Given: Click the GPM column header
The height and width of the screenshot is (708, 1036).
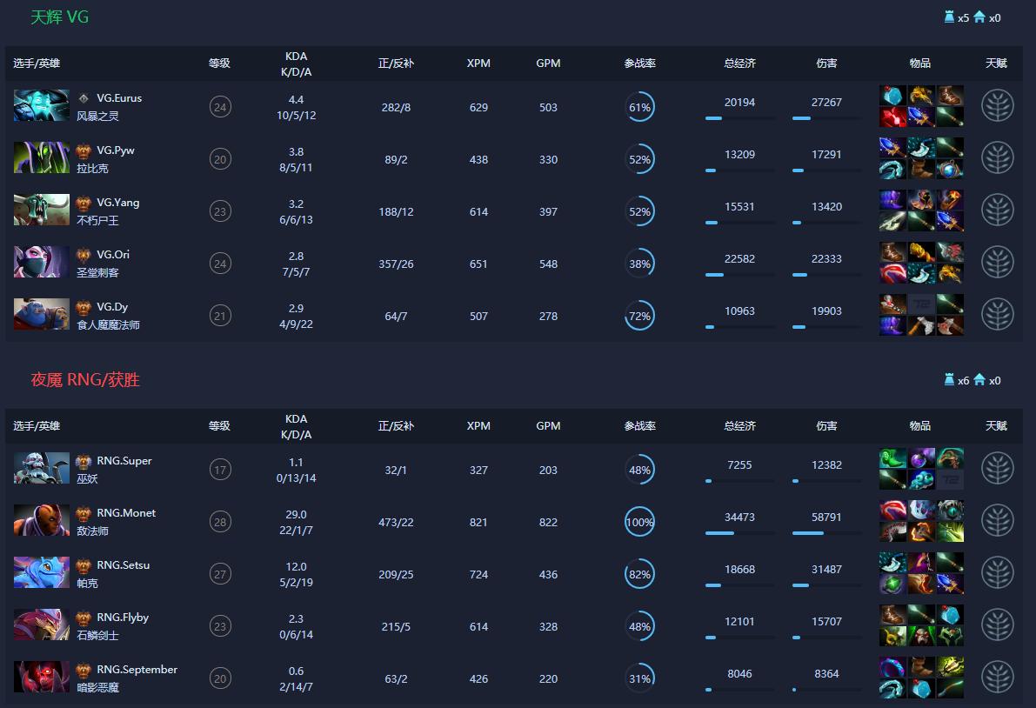Looking at the screenshot, I should (548, 63).
